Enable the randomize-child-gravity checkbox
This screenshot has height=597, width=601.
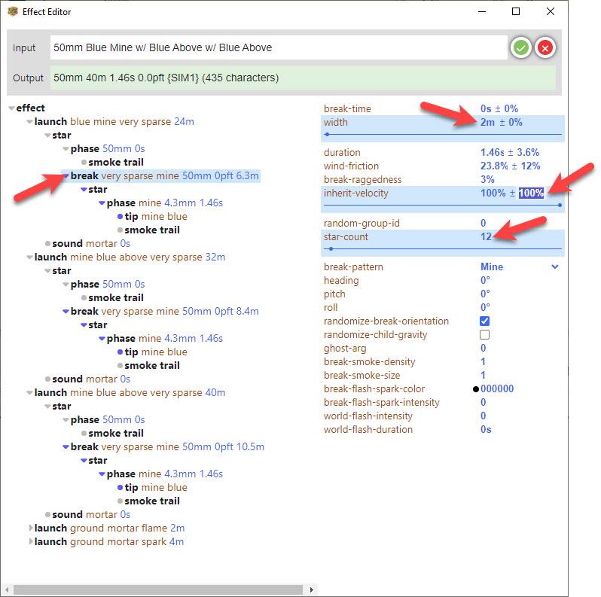coord(485,335)
